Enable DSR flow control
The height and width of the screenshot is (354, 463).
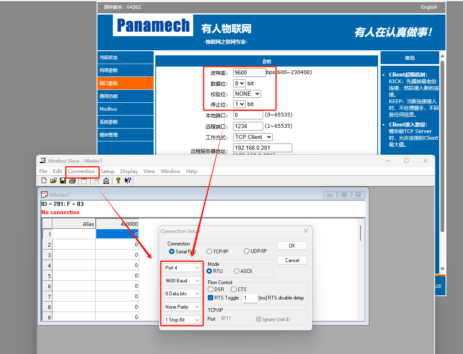tap(211, 290)
